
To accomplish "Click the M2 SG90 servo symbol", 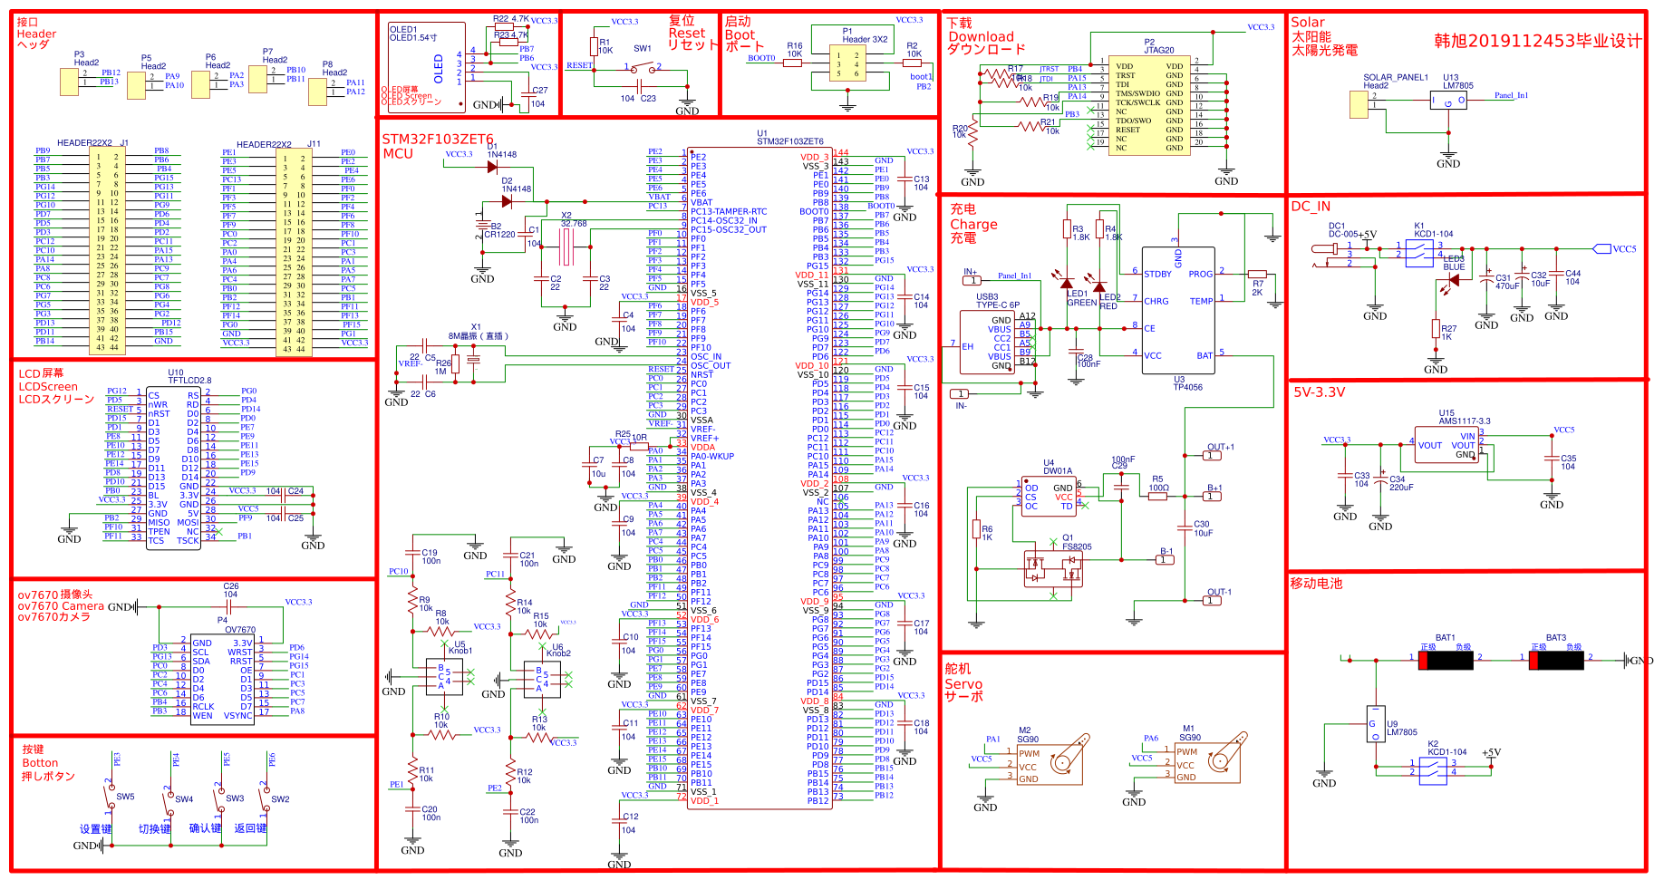I will [x=1051, y=759].
